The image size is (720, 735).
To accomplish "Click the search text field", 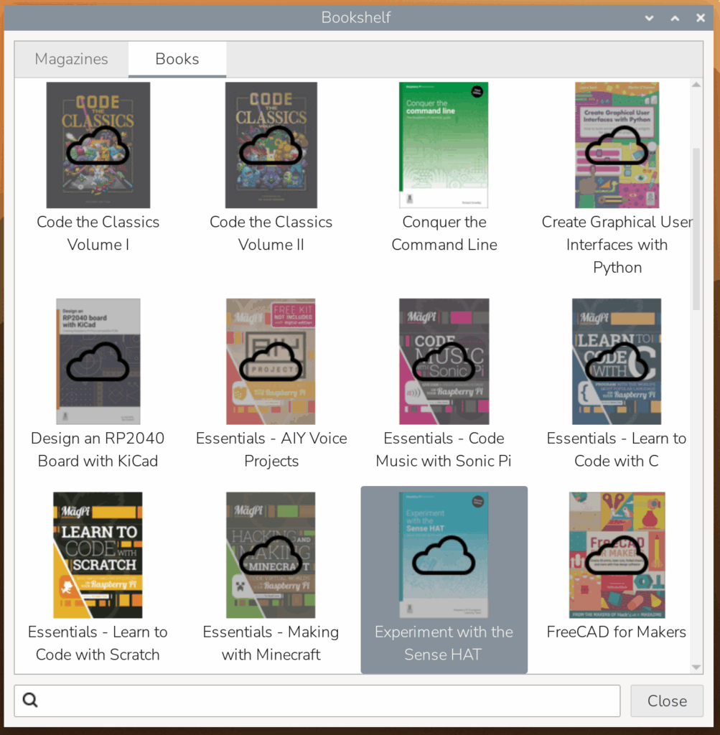I will pyautogui.click(x=330, y=701).
